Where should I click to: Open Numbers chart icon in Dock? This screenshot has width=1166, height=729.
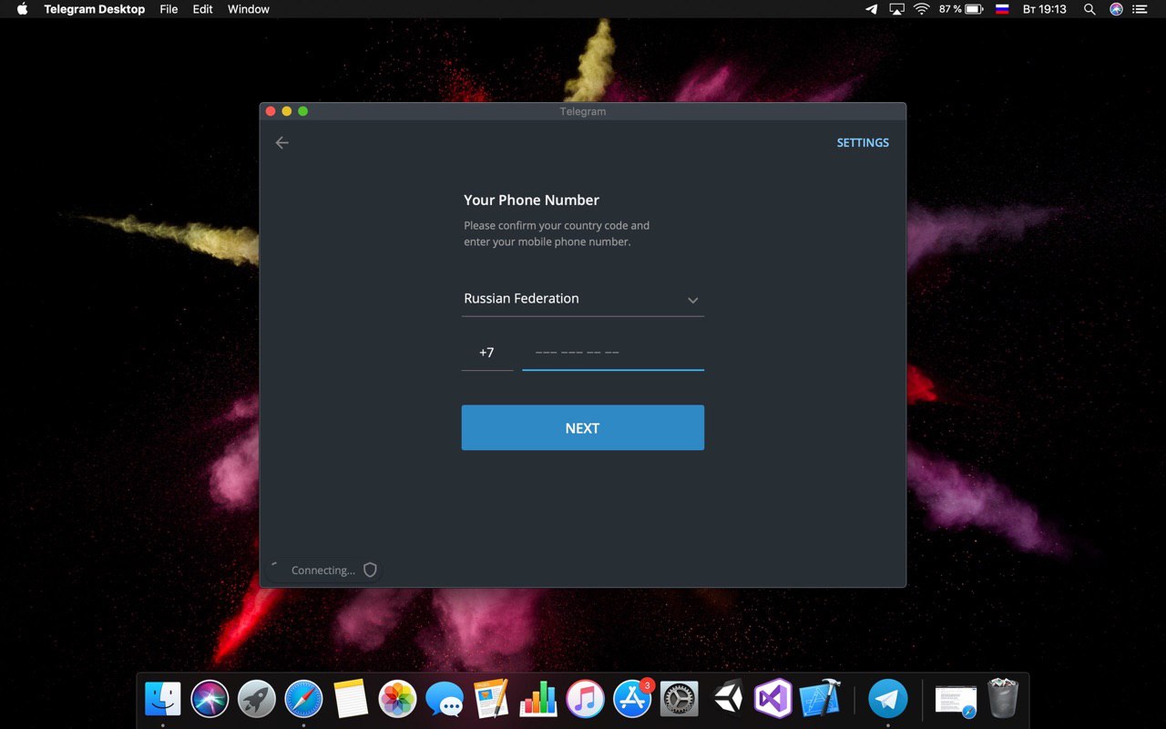click(538, 699)
